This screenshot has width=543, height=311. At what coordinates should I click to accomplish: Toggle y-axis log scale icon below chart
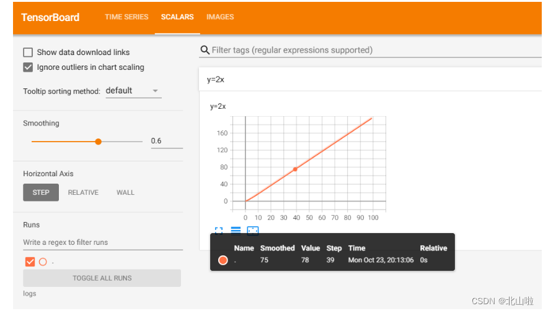click(236, 231)
